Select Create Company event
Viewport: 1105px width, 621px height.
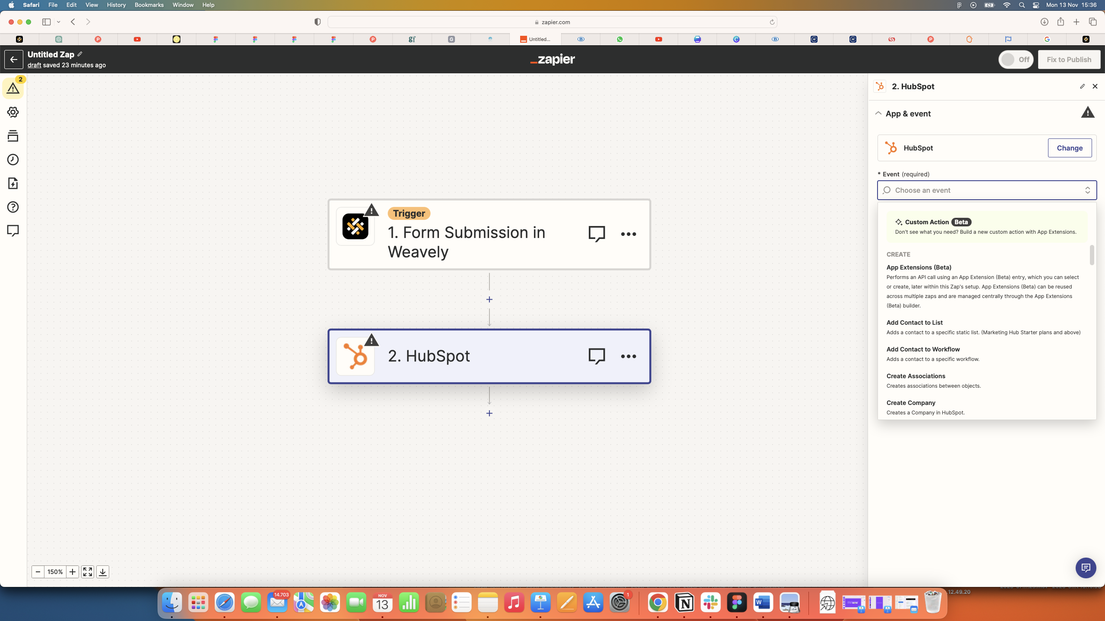coord(987,408)
